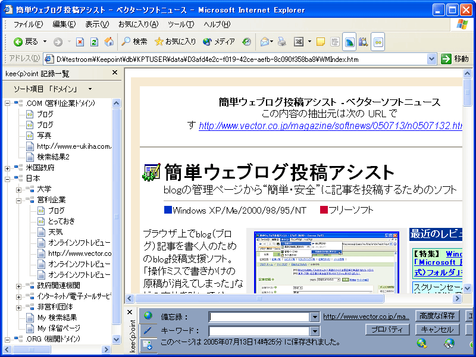The width and height of the screenshot is (476, 357).
Task: Expand the 大学 tree node
Action: pyautogui.click(x=18, y=190)
